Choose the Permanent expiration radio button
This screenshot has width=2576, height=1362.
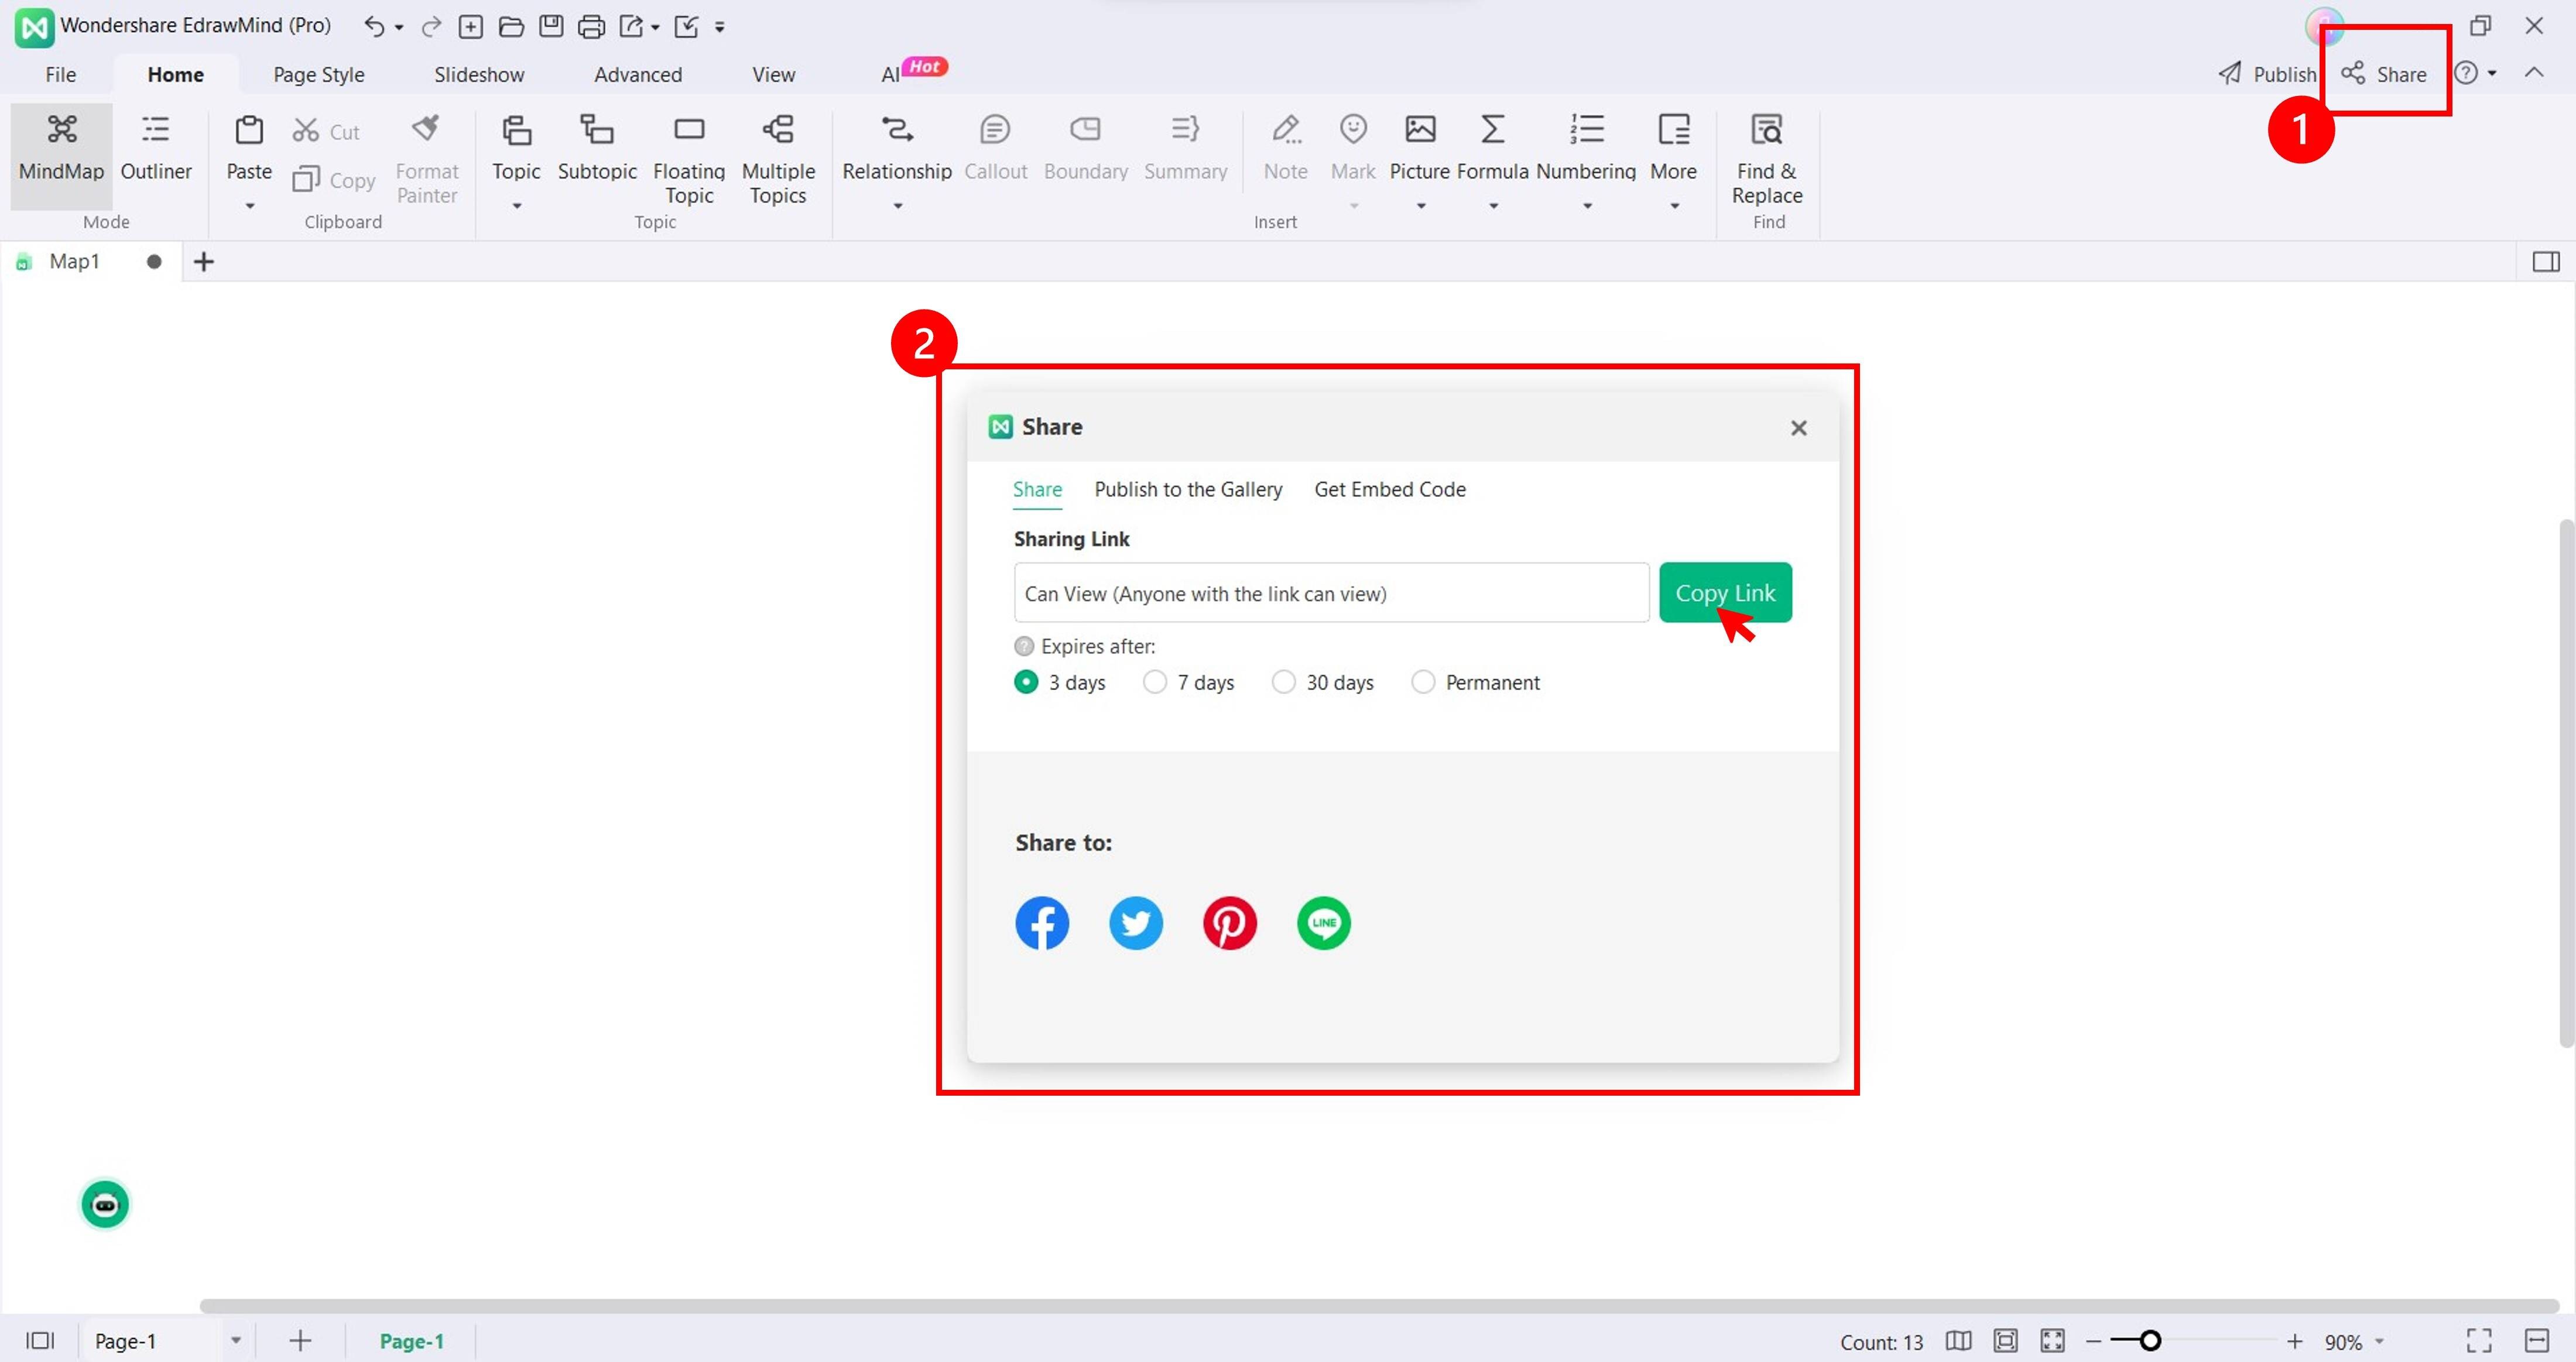click(1422, 682)
